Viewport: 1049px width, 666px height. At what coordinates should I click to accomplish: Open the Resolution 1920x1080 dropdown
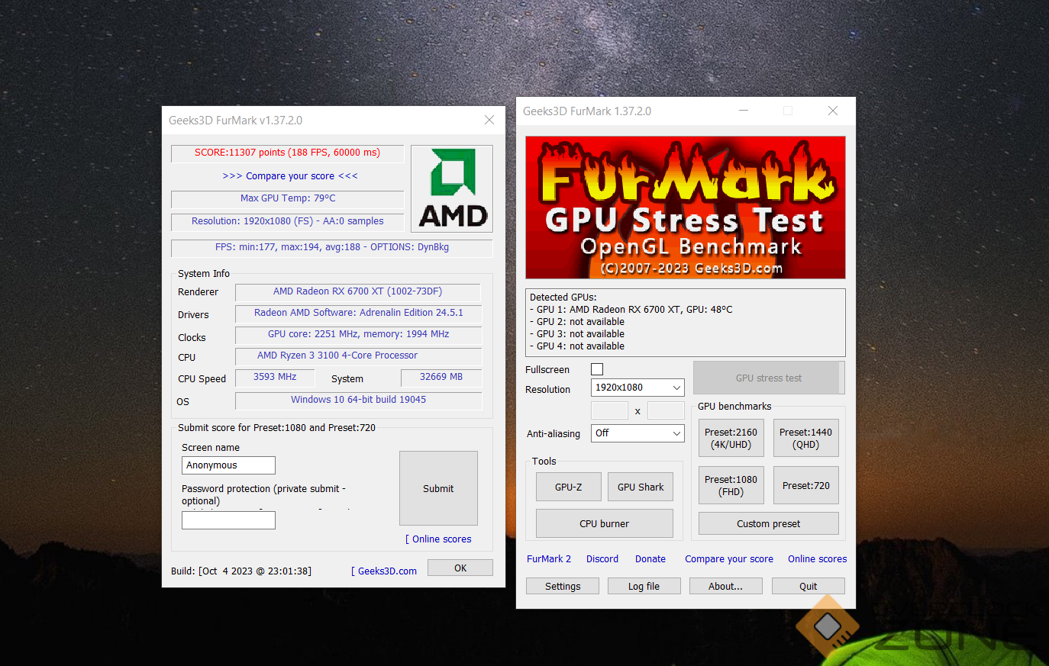click(637, 388)
